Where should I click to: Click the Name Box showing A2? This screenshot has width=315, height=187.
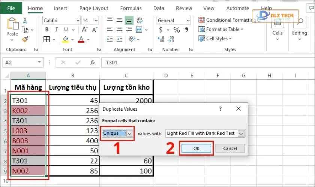coord(23,62)
